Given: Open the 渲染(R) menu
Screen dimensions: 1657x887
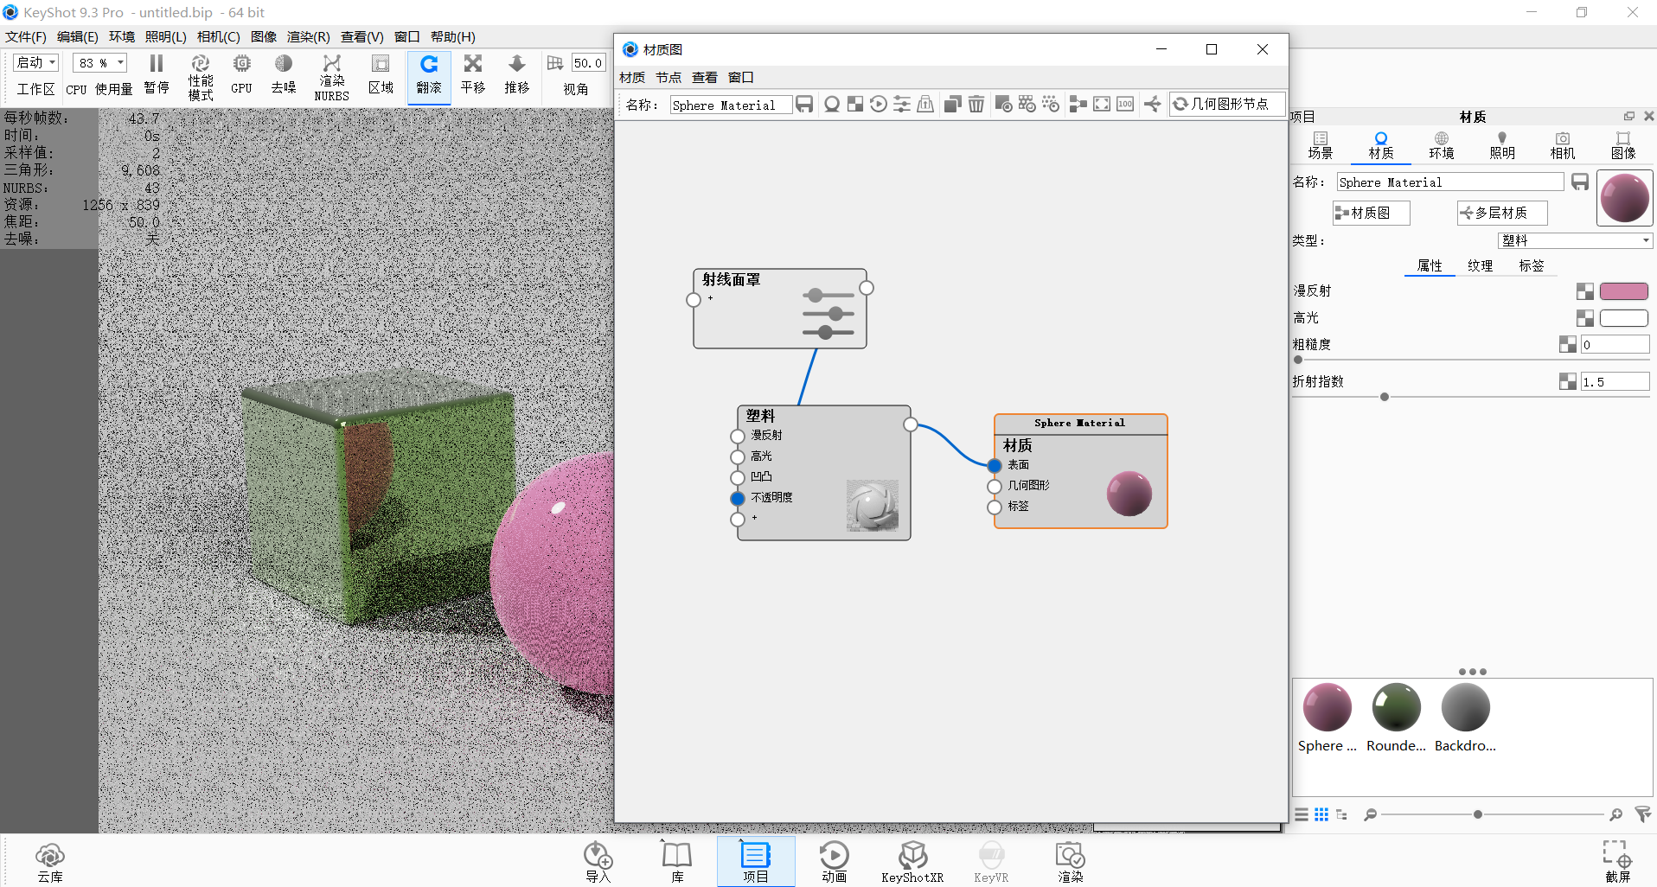Looking at the screenshot, I should point(309,36).
